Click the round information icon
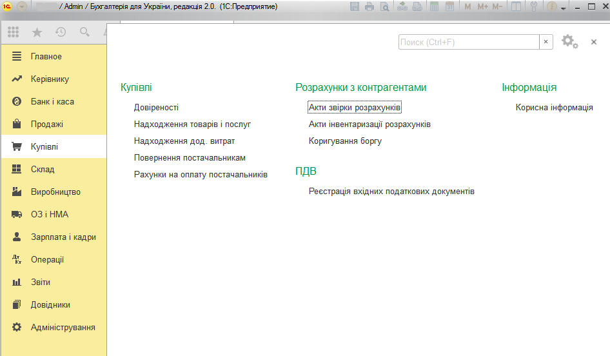The image size is (610, 356). [x=552, y=6]
